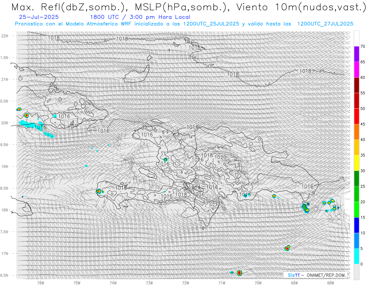
Task: Click the colorbar value '25'
Action: pos(363,186)
